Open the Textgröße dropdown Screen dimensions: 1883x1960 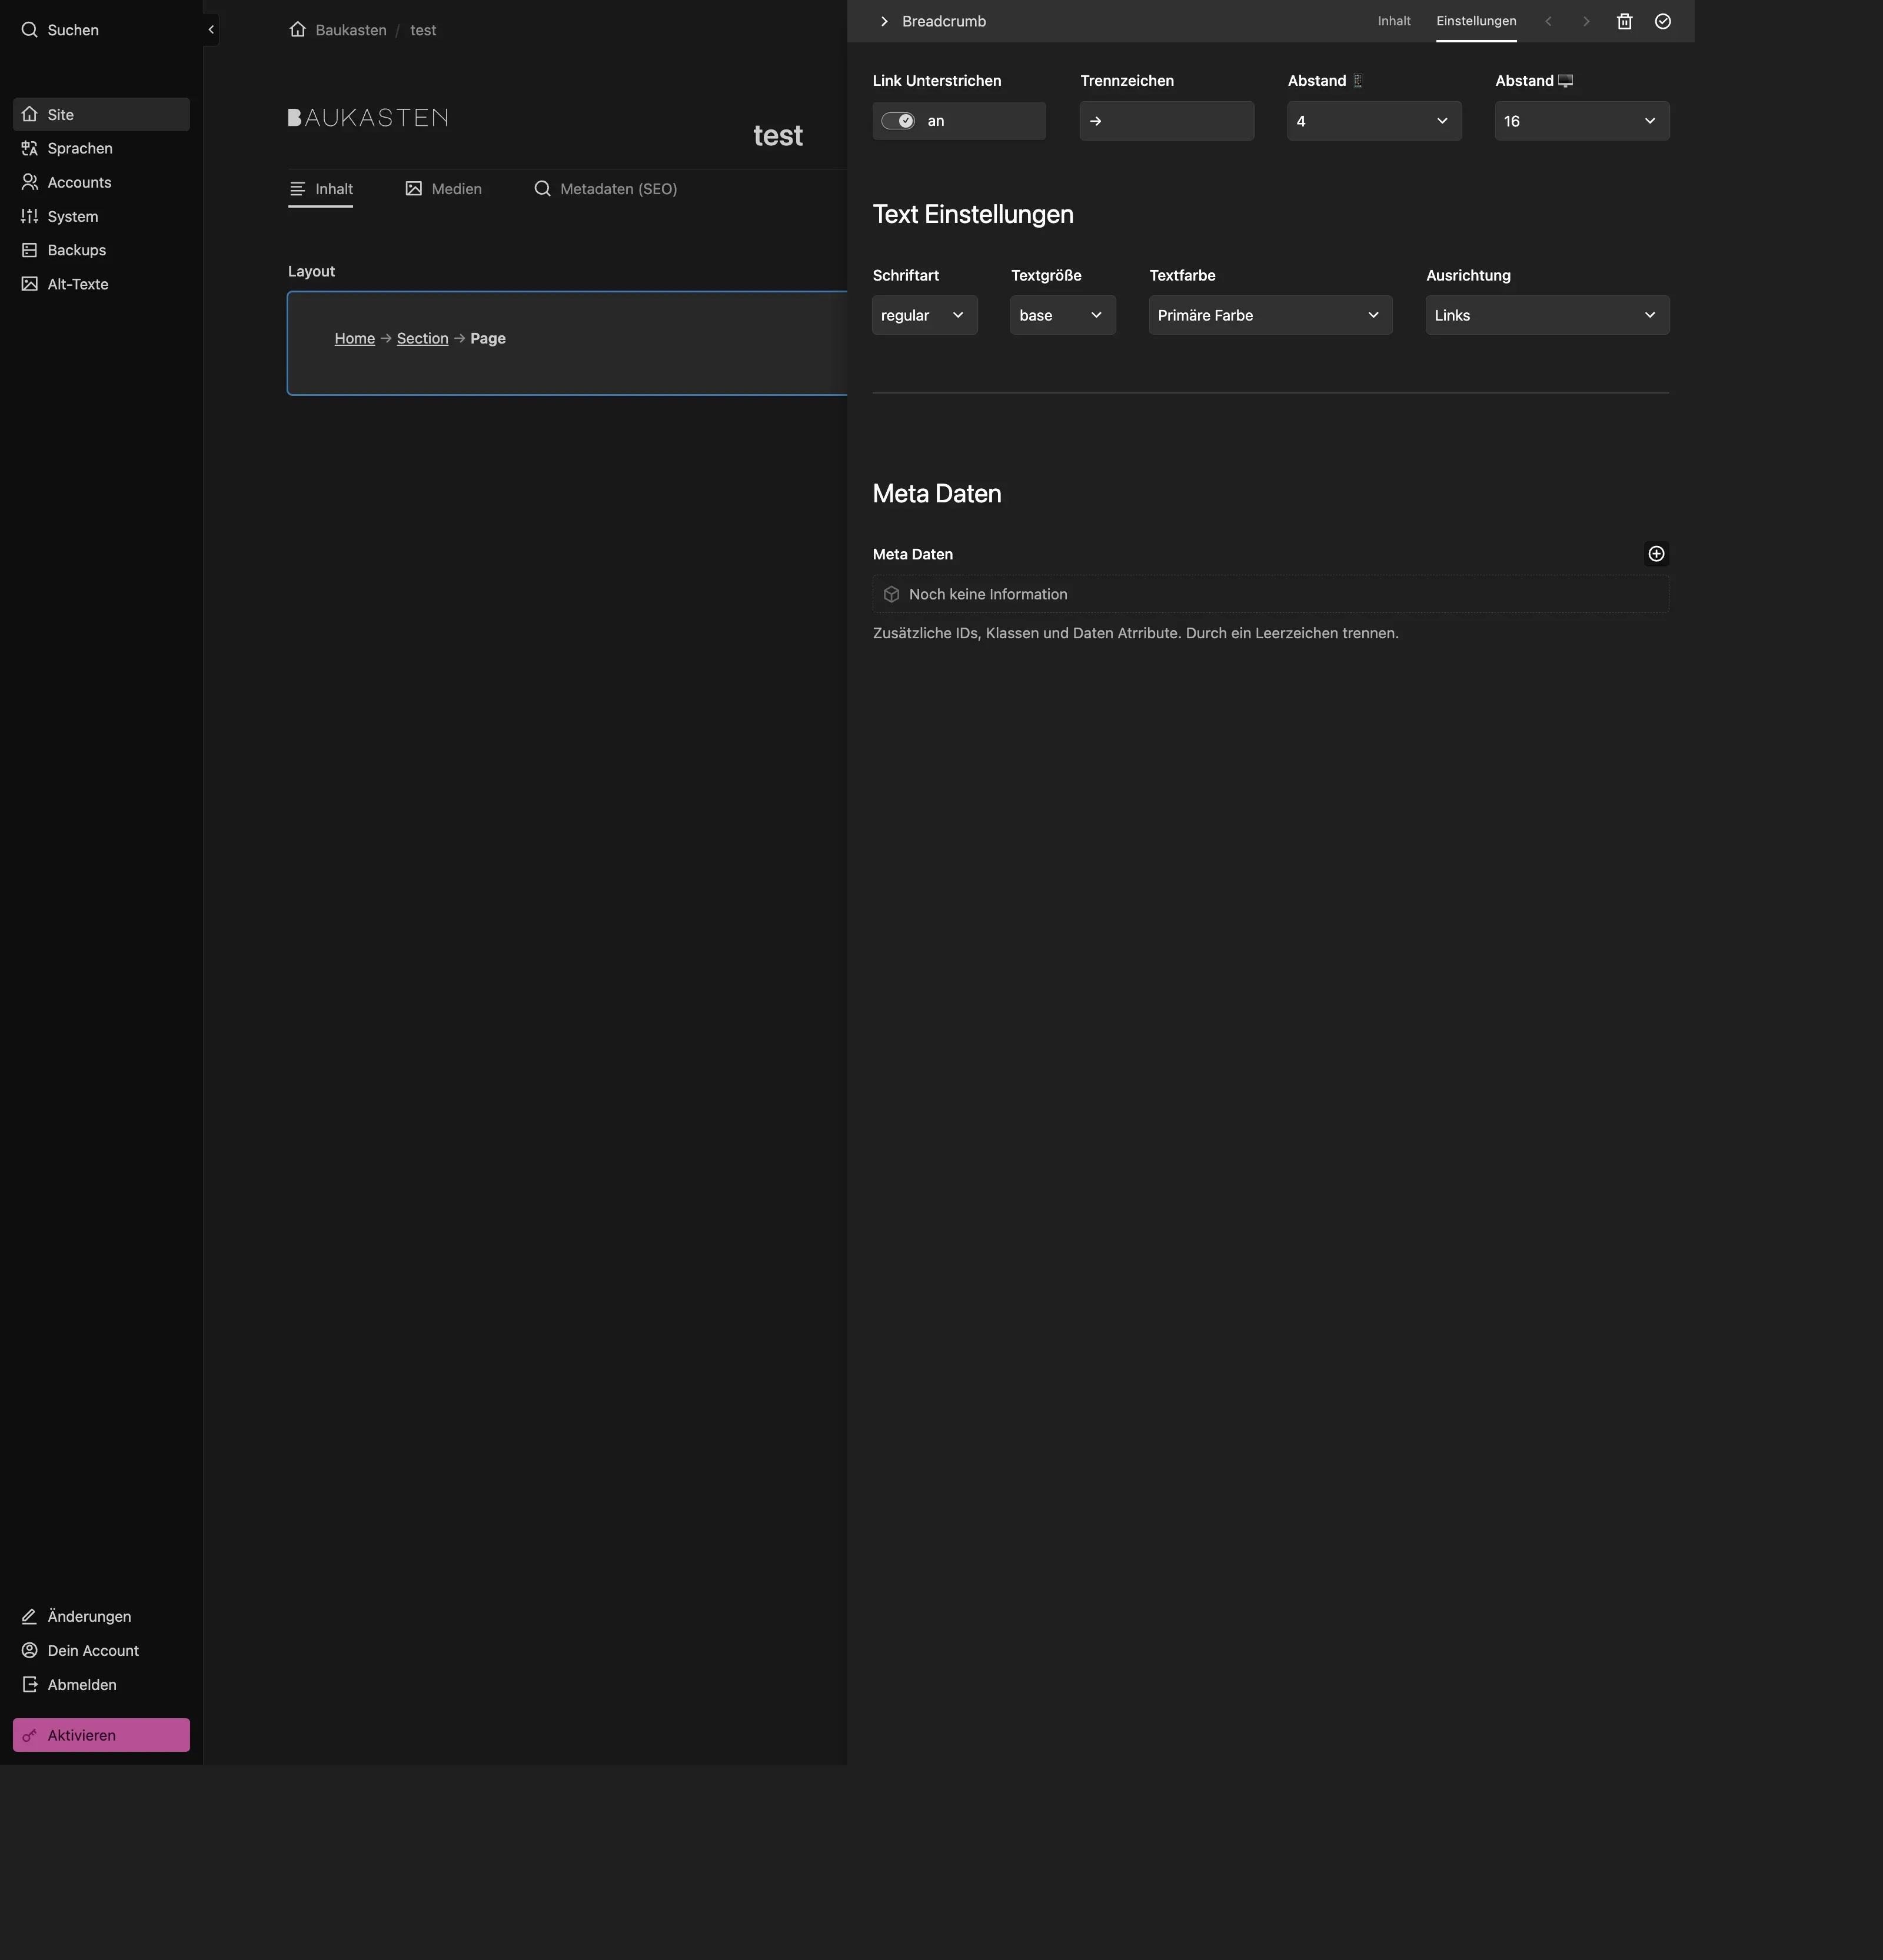[1062, 315]
